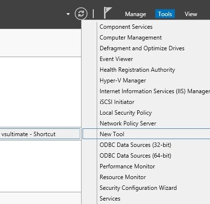Open Internet Information Services (IIS) Manager
This screenshot has width=210, height=204.
click(155, 91)
